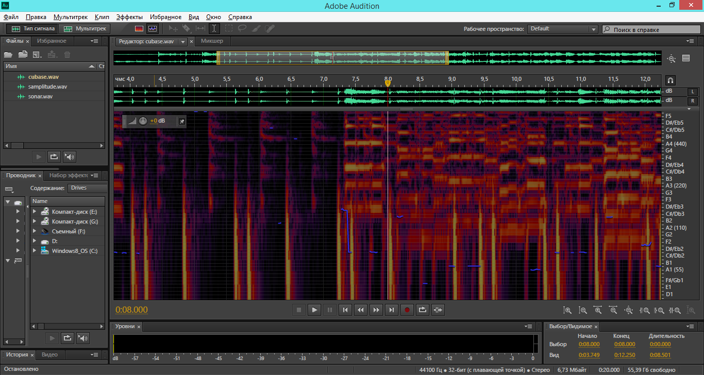
Task: Play audio in the transport bar
Action: point(314,310)
